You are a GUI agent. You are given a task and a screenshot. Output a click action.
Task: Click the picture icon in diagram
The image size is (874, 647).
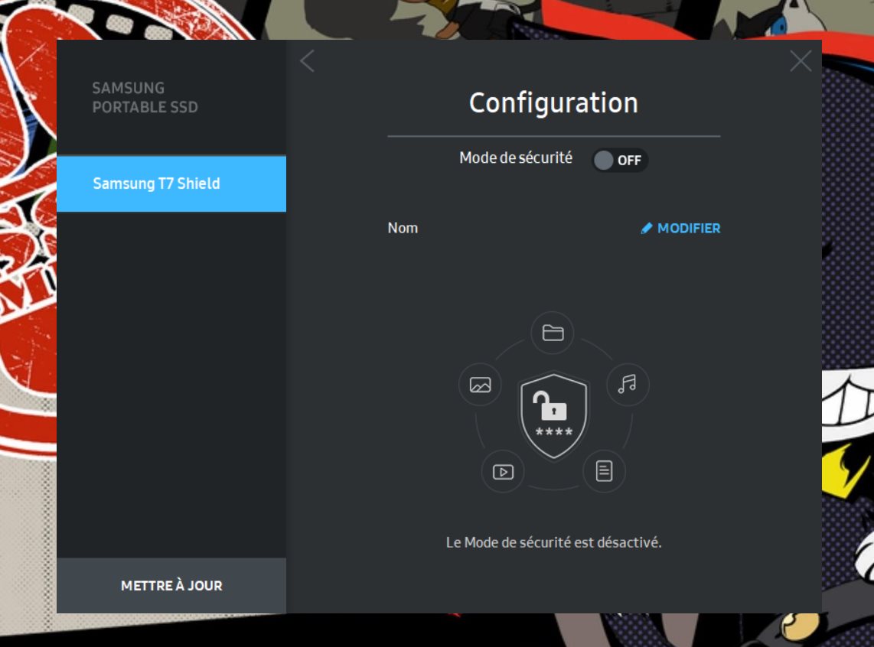point(480,385)
